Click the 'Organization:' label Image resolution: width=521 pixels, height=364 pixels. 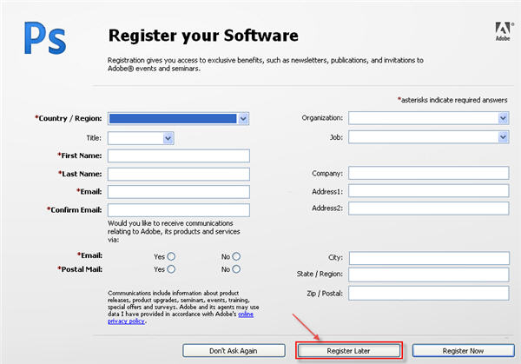click(x=322, y=118)
